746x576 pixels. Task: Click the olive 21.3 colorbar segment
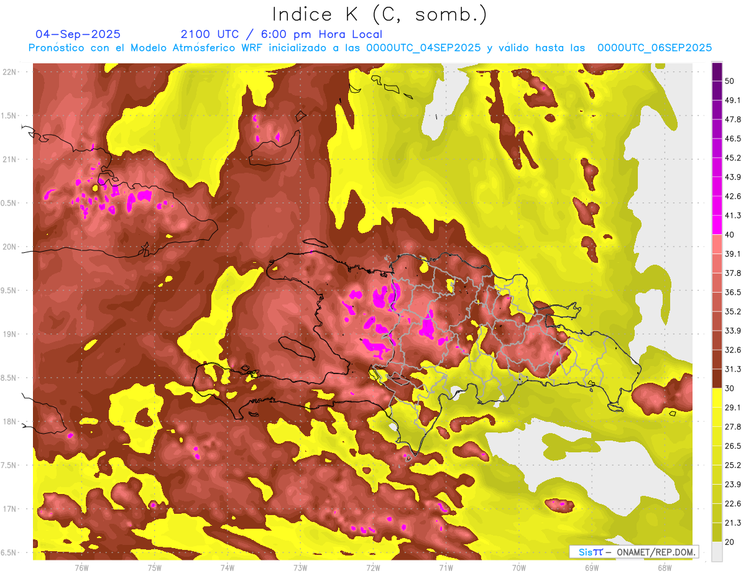(x=717, y=513)
